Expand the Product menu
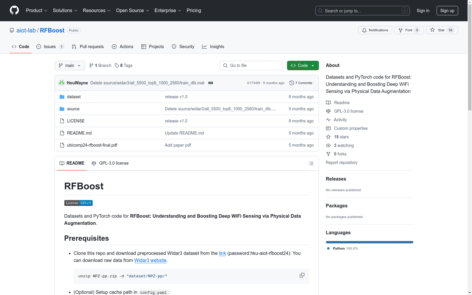This screenshot has width=472, height=295. coord(37,11)
